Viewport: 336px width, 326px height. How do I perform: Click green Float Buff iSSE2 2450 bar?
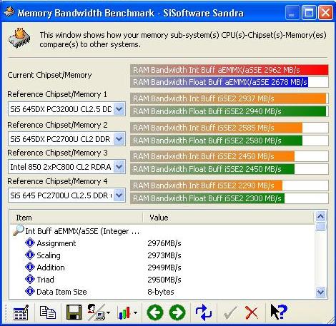212,169
